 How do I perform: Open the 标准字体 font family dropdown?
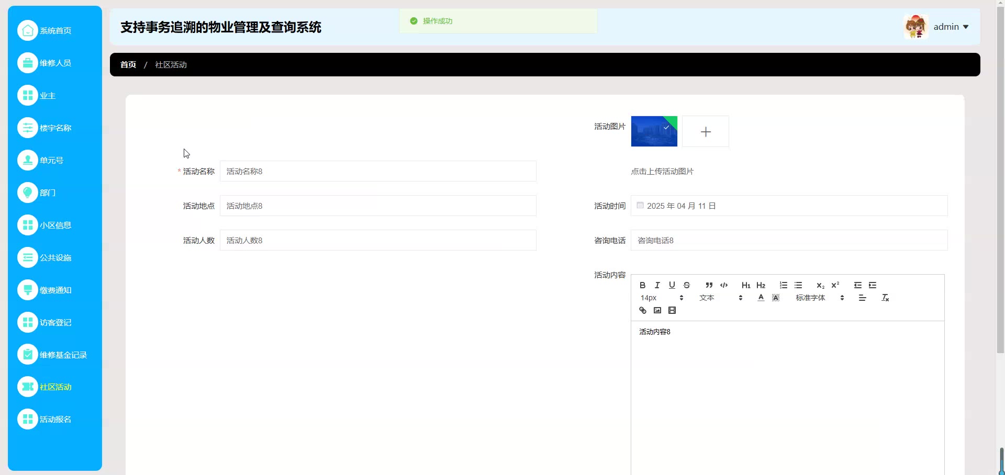pos(819,298)
